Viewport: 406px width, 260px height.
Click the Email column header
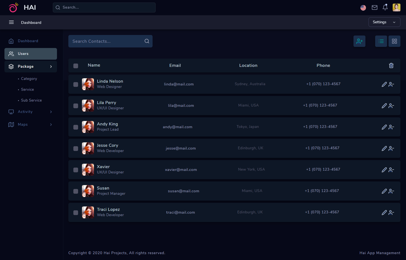175,65
